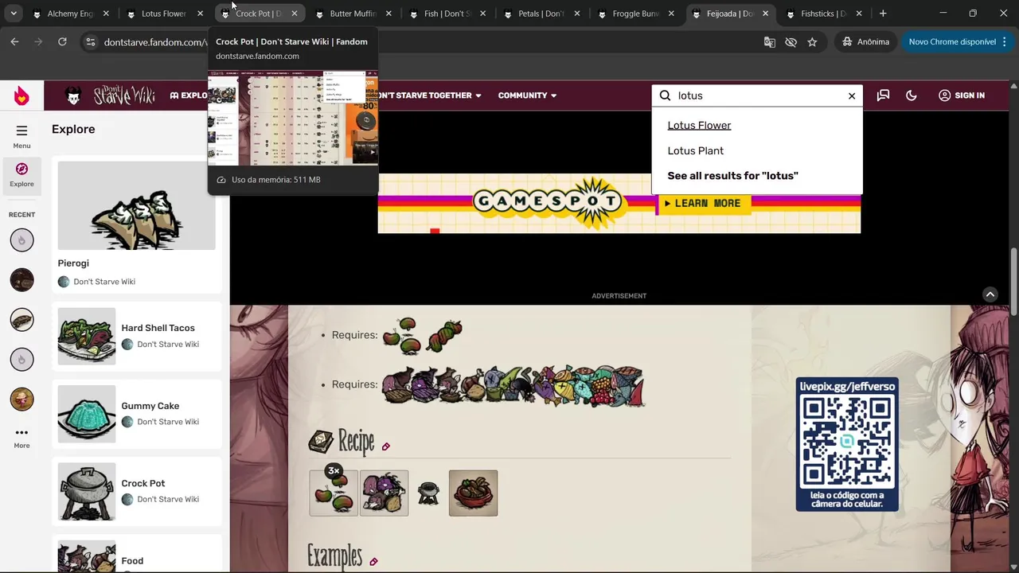
Task: Open the Crock Pot thumbnail in Explore list
Action: coord(87,492)
